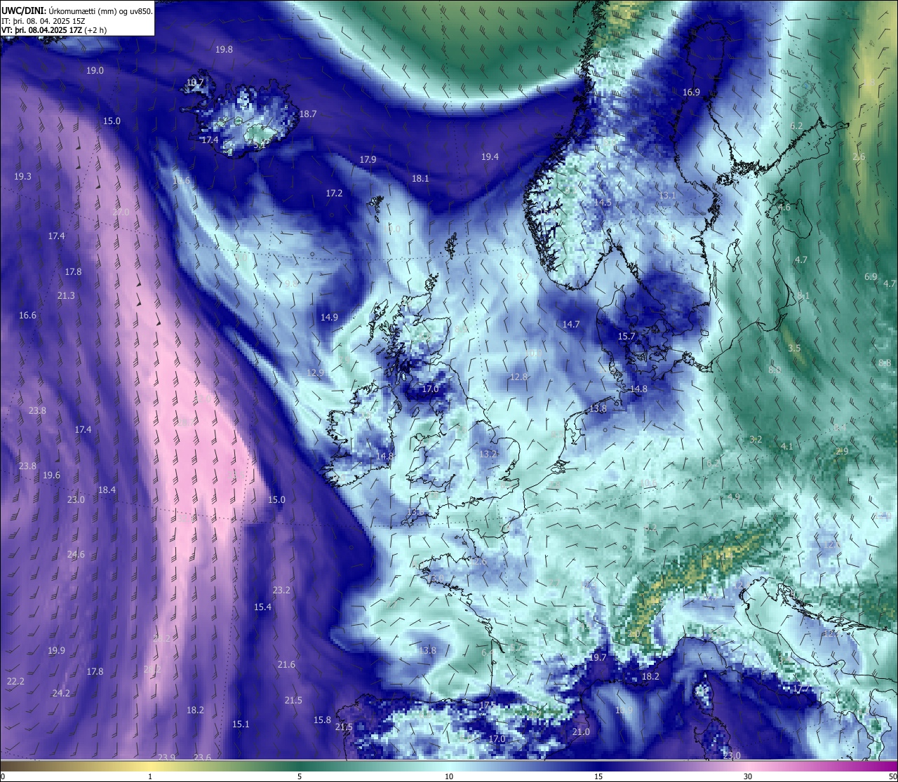Click the map value 15.8
This screenshot has width=898, height=782.
(322, 720)
